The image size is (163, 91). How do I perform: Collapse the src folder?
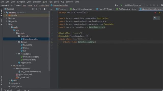[x=7, y=24]
